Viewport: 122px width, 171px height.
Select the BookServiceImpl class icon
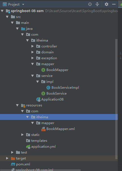(48, 88)
